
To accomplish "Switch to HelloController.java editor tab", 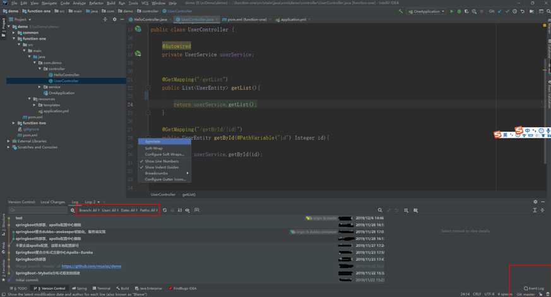I will click(150, 20).
